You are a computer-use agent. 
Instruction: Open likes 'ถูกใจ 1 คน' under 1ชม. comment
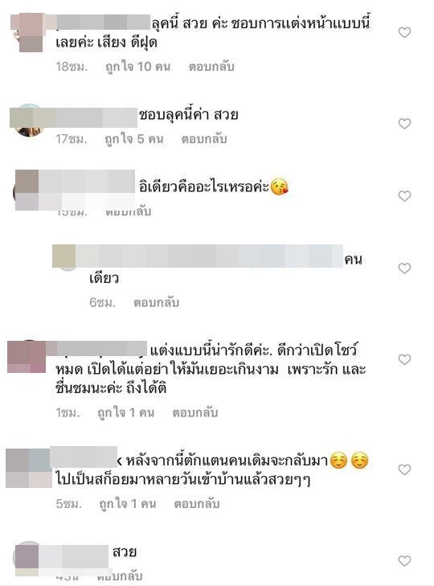[126, 412]
